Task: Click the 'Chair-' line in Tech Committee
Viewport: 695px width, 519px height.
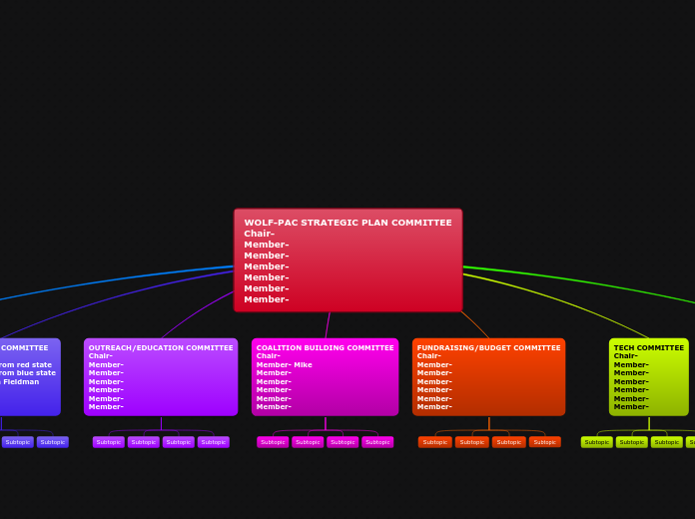Action: [626, 356]
